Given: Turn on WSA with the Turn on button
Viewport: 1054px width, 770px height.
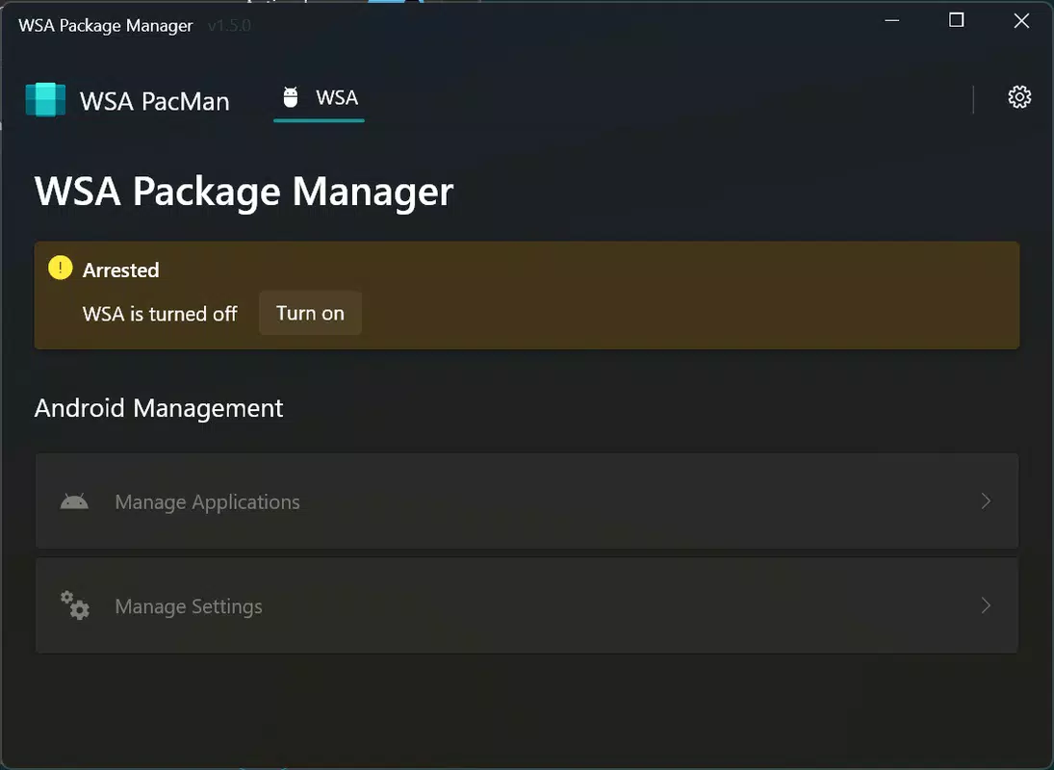Looking at the screenshot, I should [311, 313].
